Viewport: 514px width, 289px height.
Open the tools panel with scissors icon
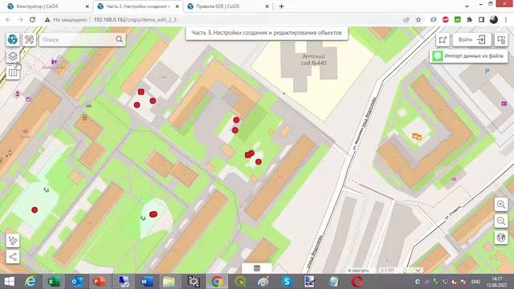(29, 39)
